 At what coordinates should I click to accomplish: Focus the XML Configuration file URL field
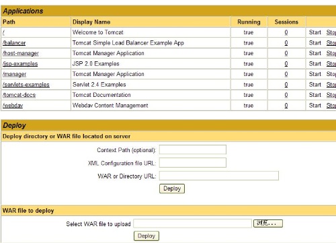[193, 163]
